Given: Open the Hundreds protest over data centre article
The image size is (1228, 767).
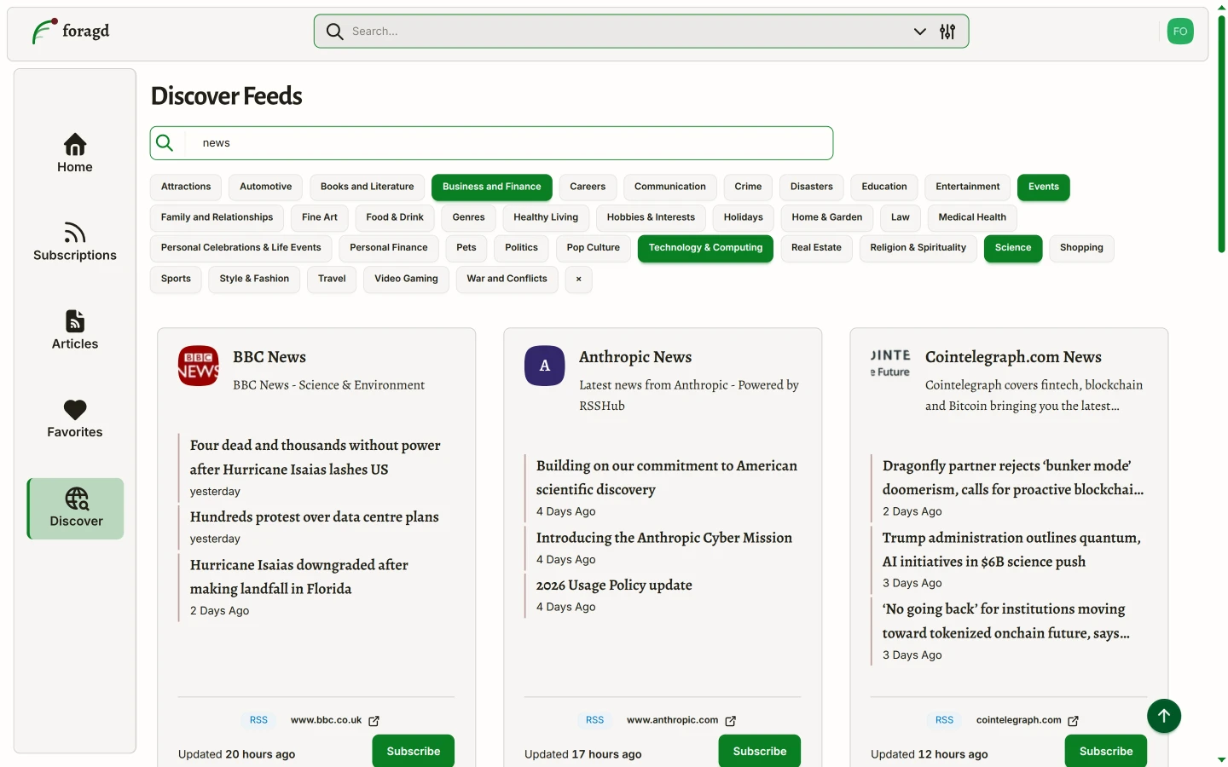Looking at the screenshot, I should pos(315,517).
